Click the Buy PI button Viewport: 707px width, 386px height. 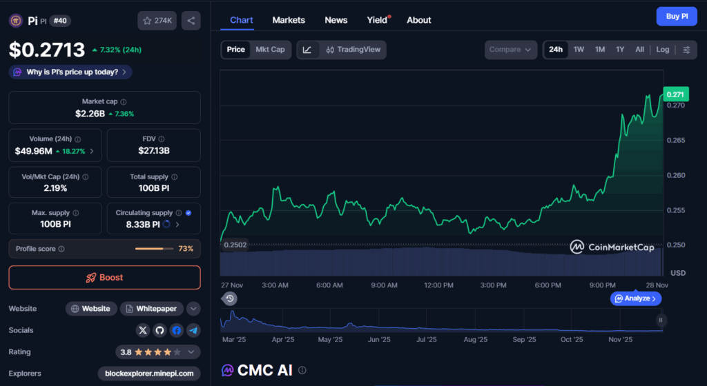pos(676,17)
